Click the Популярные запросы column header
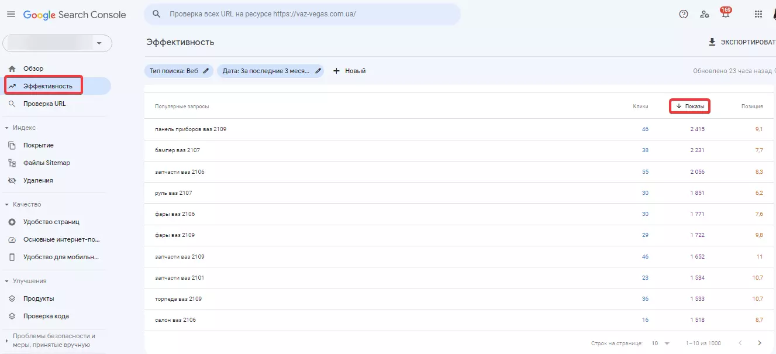776x354 pixels. click(x=182, y=106)
